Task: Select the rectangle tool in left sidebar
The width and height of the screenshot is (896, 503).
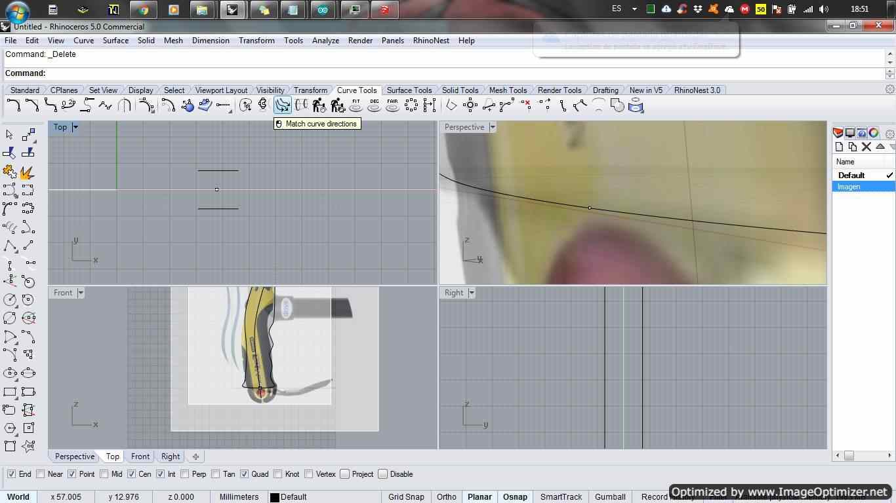Action: pyautogui.click(x=9, y=392)
